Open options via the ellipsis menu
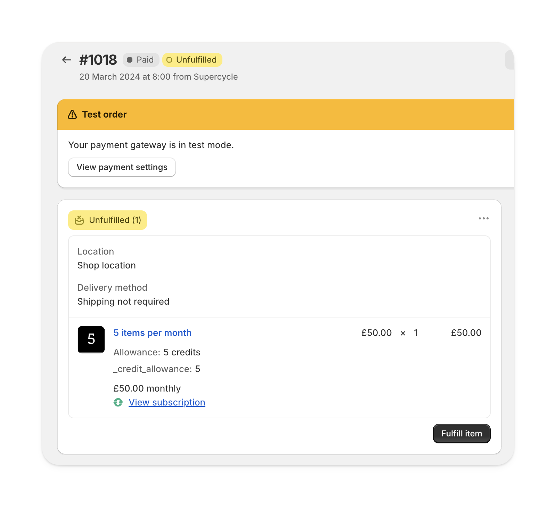Screen dimensions: 556x507 [484, 218]
